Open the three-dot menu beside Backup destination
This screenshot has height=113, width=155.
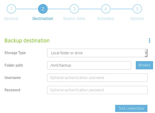pos(149,40)
